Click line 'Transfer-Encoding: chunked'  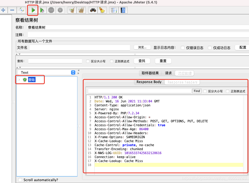[119, 149]
